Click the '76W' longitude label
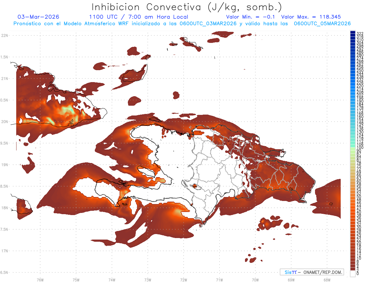 (x=40, y=280)
